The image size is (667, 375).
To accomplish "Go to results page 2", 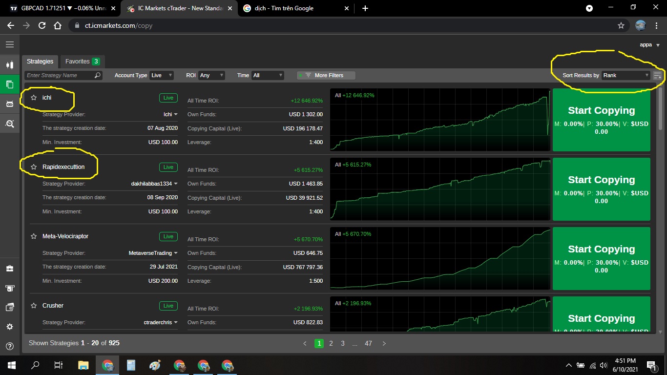I will click(x=331, y=343).
